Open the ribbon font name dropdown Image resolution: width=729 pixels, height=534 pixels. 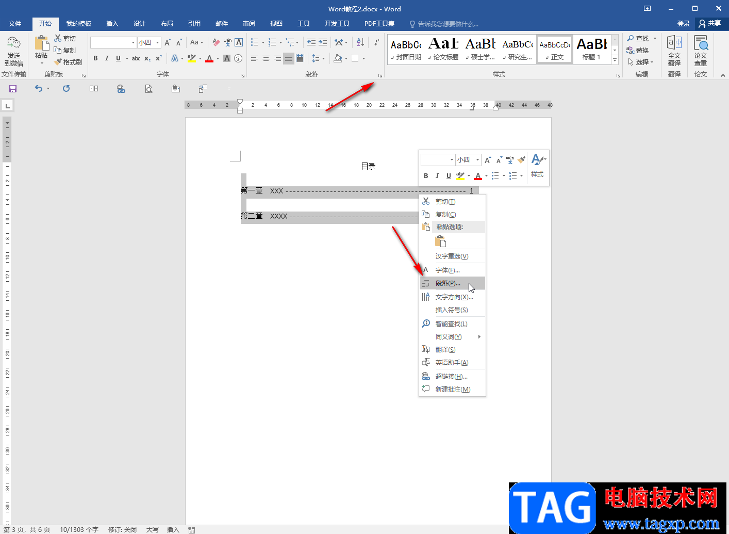133,43
